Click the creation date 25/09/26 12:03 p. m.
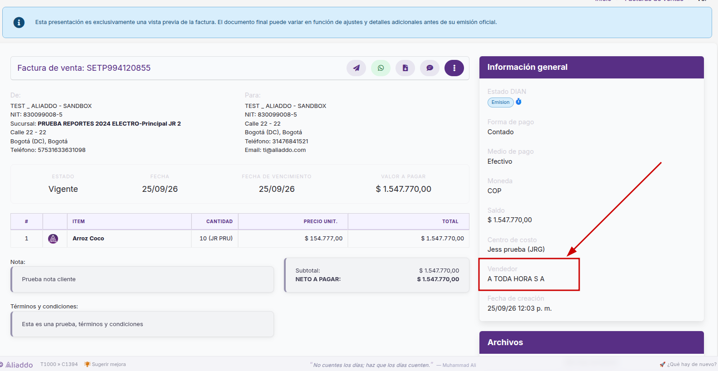The image size is (718, 371). (520, 308)
